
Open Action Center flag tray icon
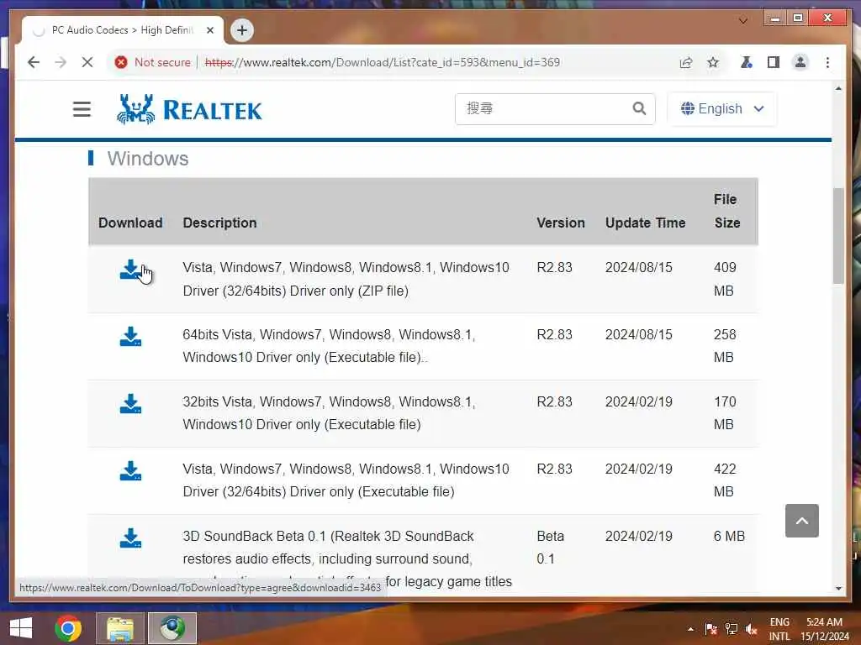(710, 629)
